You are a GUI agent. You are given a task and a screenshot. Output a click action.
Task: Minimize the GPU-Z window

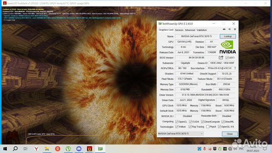pyautogui.click(x=214, y=23)
